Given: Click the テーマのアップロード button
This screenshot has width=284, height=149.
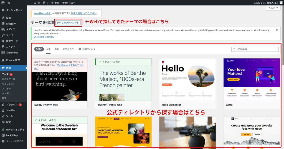Looking at the screenshot, I should click(68, 23).
